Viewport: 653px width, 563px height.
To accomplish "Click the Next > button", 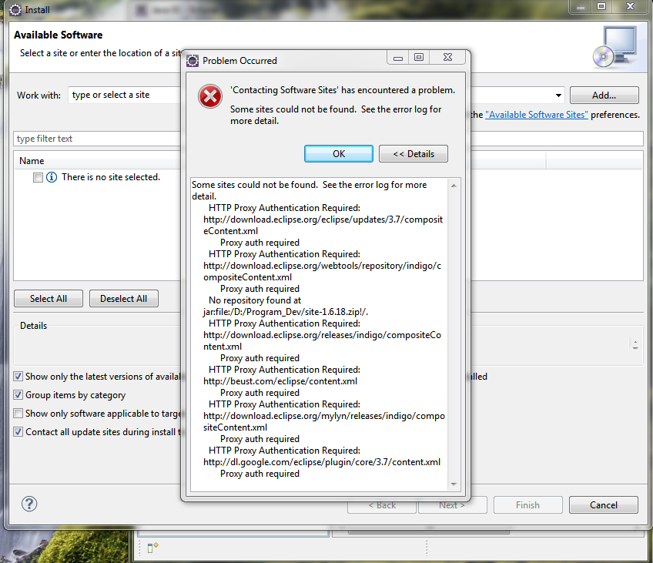I will pyautogui.click(x=453, y=505).
